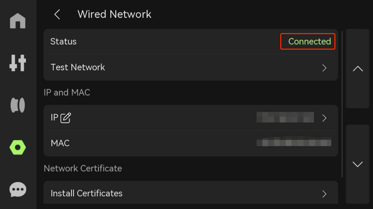Open the filament spool icon in sidebar
373x209 pixels.
[18, 105]
